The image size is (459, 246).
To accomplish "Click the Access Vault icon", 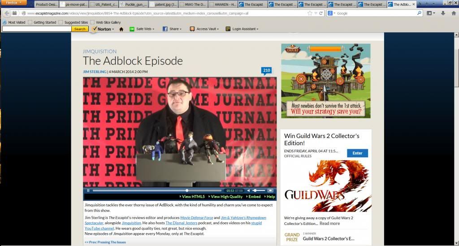I will [192, 29].
